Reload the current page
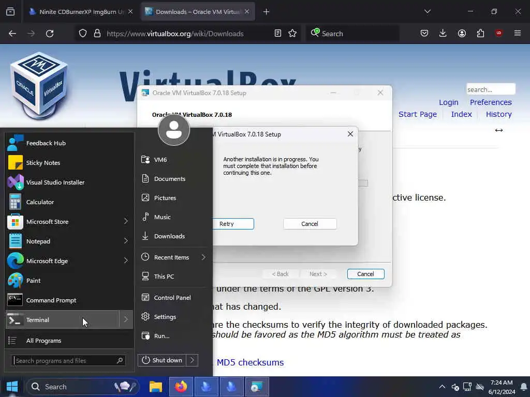 pos(50,34)
